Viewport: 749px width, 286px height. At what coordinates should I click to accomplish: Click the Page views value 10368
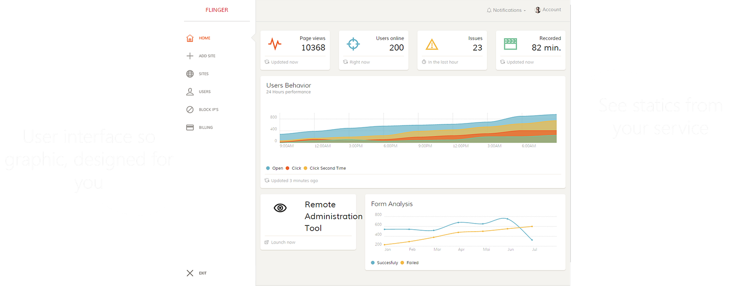313,48
